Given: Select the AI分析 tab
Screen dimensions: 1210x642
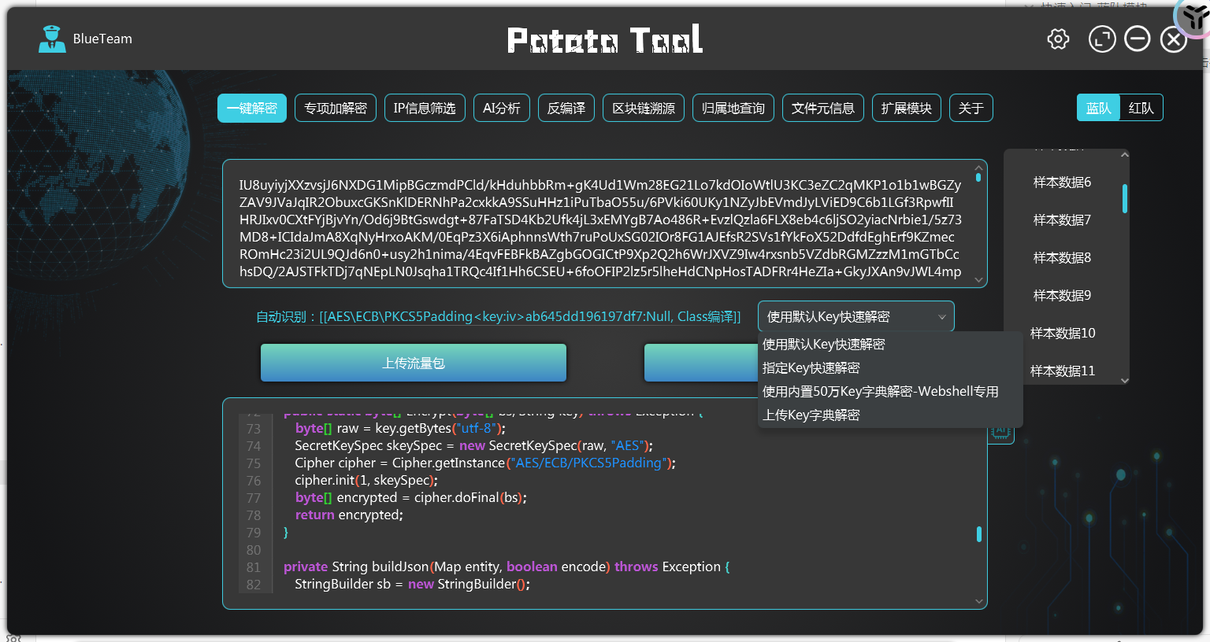Looking at the screenshot, I should (502, 108).
